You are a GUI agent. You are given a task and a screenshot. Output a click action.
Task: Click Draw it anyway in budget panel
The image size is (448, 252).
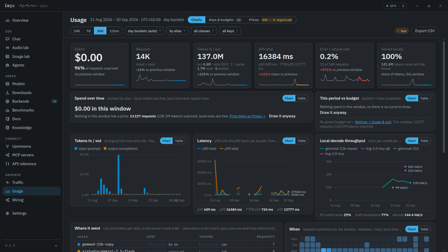[333, 113]
